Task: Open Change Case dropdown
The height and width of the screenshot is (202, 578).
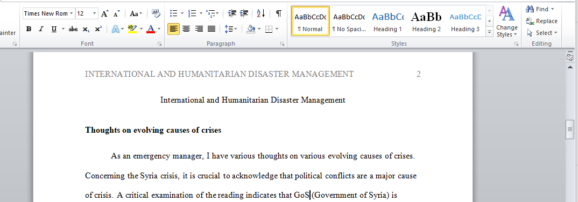Action: [x=136, y=14]
